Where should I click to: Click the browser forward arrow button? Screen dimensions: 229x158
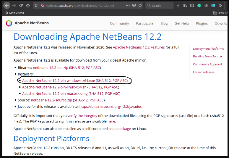tap(14, 6)
